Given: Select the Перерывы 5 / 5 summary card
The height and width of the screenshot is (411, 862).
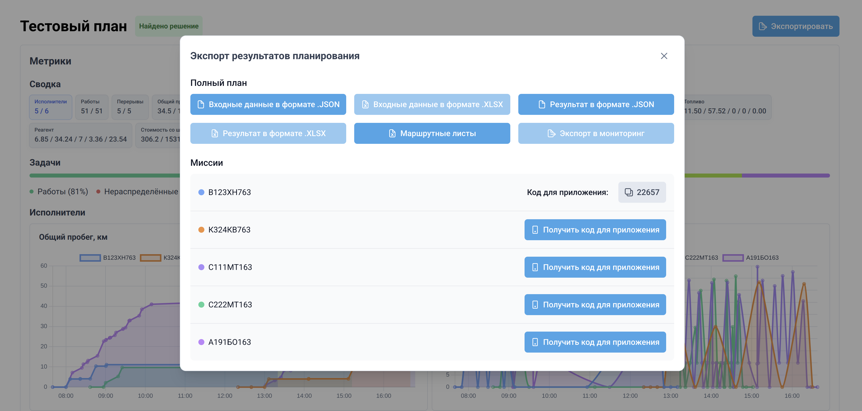Looking at the screenshot, I should point(130,107).
